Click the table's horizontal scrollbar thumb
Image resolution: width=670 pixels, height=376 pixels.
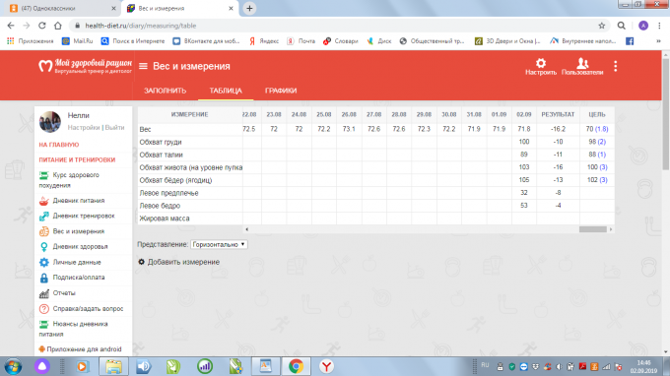pos(593,229)
